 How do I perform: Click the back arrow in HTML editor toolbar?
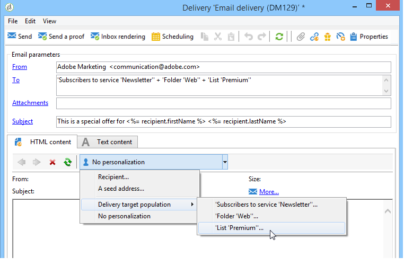(22, 162)
